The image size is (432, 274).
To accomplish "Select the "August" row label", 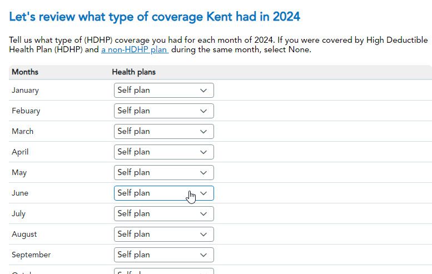I will click(24, 234).
